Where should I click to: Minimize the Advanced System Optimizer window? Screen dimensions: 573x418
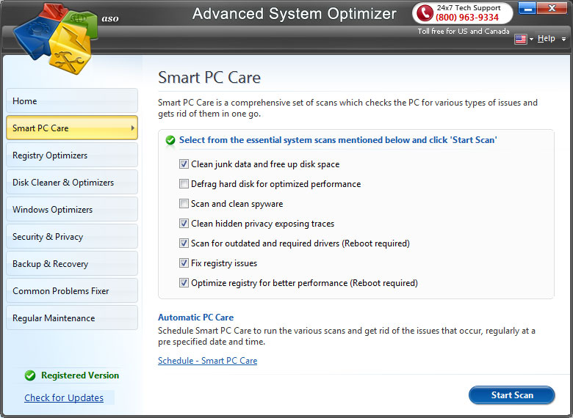click(x=527, y=7)
